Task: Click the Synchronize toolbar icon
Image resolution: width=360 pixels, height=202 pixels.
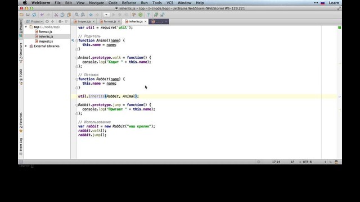Action: click(34, 15)
